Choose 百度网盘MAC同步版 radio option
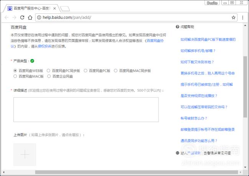249x176 pixels. 116,71
